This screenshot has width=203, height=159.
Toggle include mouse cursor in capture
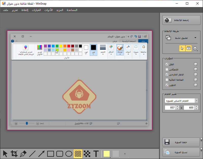point(182,49)
